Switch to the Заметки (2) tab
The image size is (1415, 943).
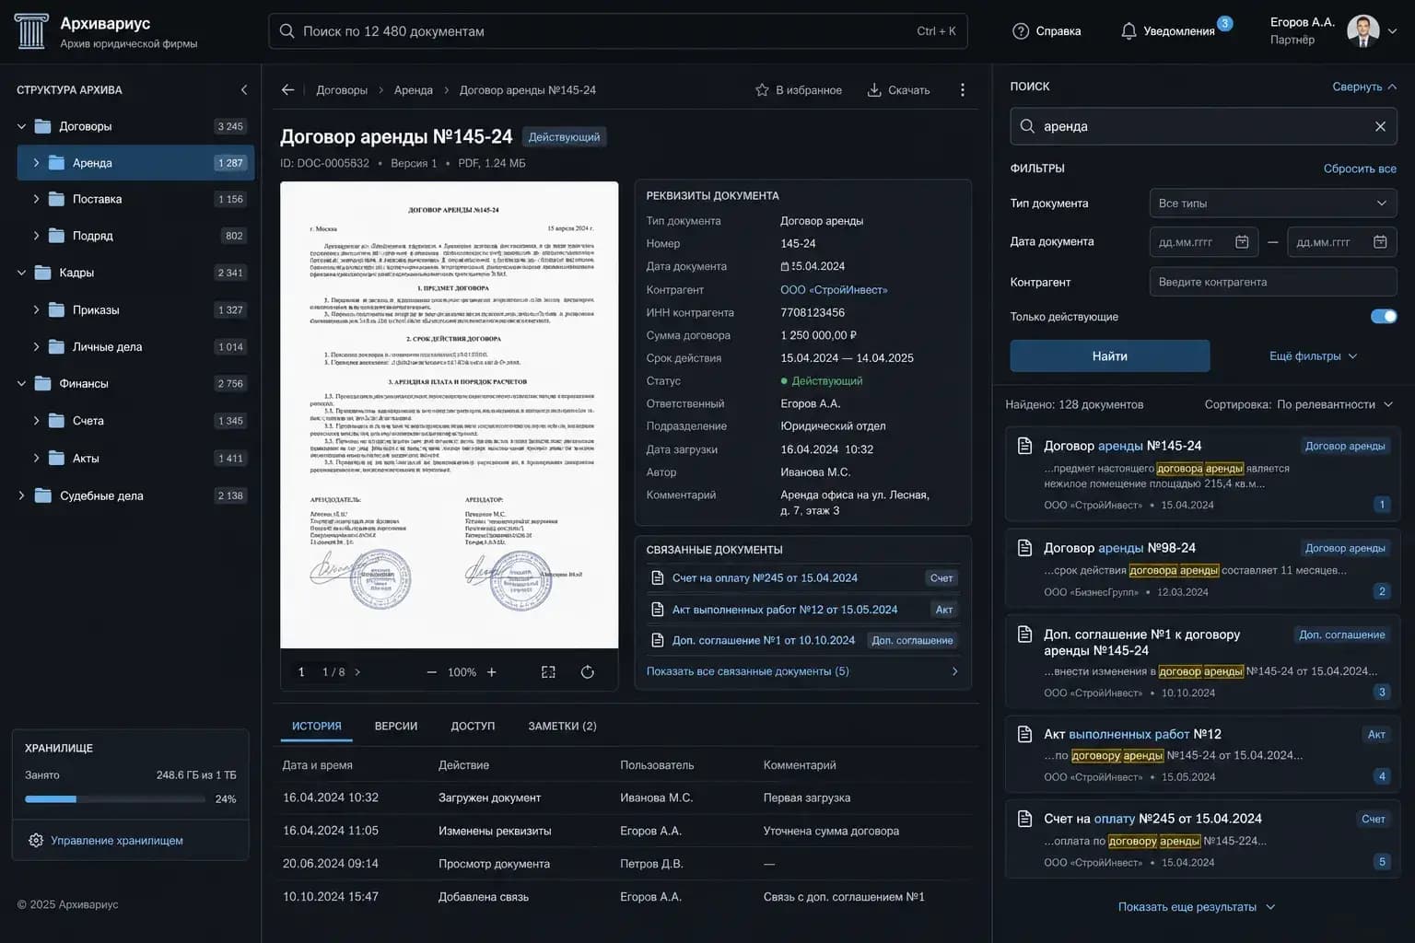click(562, 727)
